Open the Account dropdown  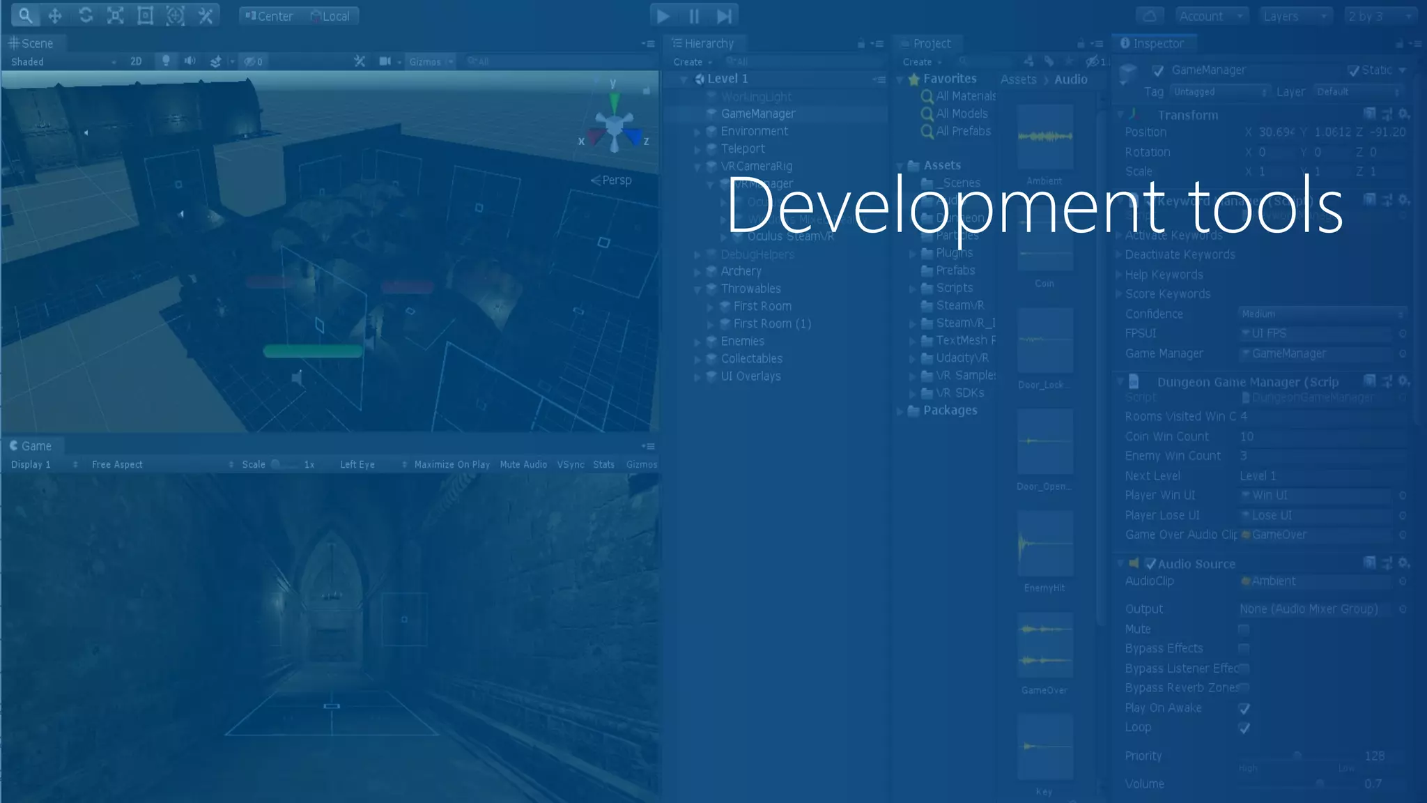coord(1211,16)
